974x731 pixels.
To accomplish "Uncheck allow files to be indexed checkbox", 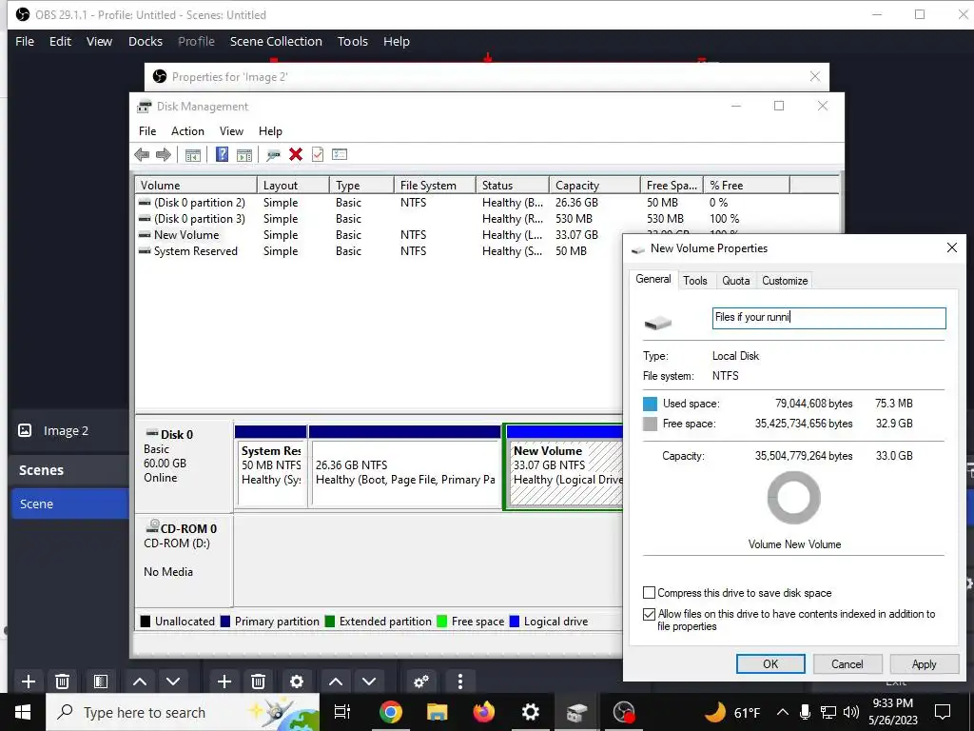I will click(x=649, y=614).
